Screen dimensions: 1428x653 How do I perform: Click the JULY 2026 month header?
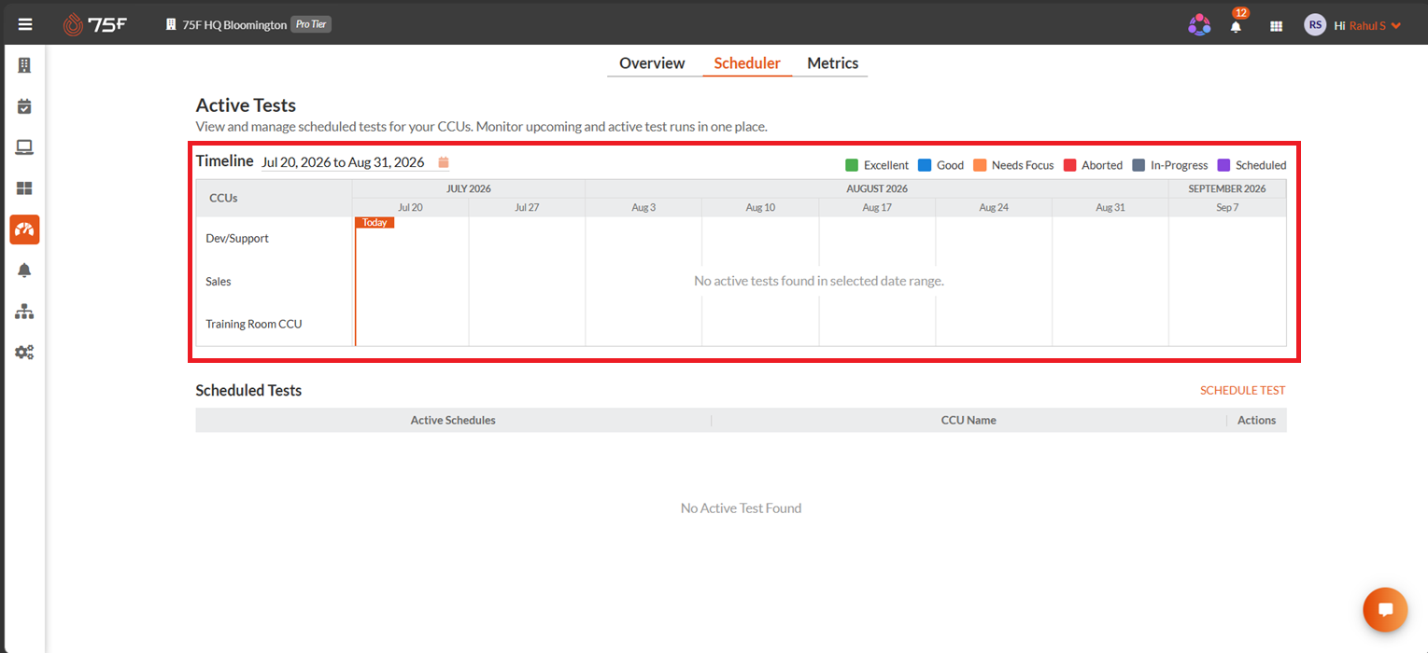click(x=469, y=188)
